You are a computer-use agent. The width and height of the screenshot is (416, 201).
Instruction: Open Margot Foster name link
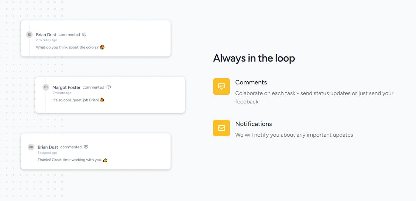pyautogui.click(x=67, y=87)
